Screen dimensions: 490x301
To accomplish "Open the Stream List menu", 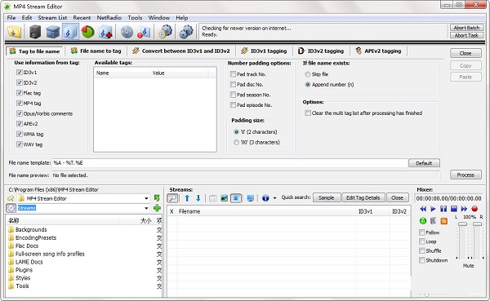I will pyautogui.click(x=52, y=18).
